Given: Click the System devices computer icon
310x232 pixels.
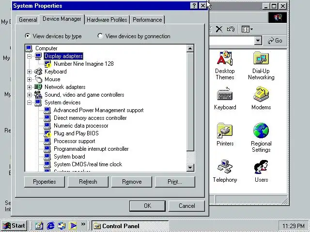Looking at the screenshot, I should coord(38,102).
